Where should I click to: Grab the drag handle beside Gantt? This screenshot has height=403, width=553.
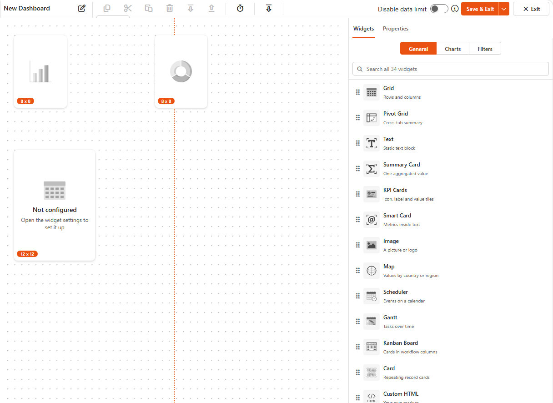[358, 321]
